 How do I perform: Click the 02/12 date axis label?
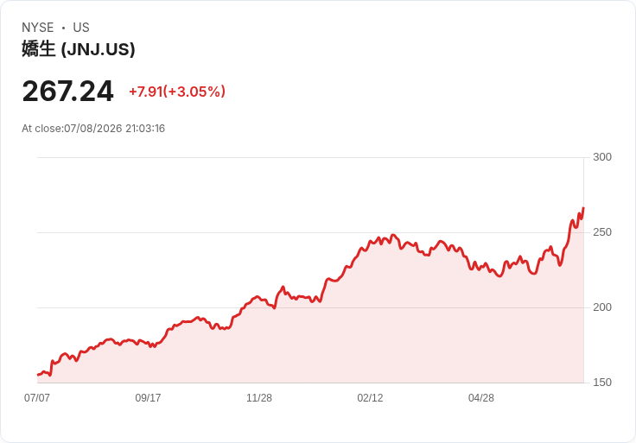370,398
